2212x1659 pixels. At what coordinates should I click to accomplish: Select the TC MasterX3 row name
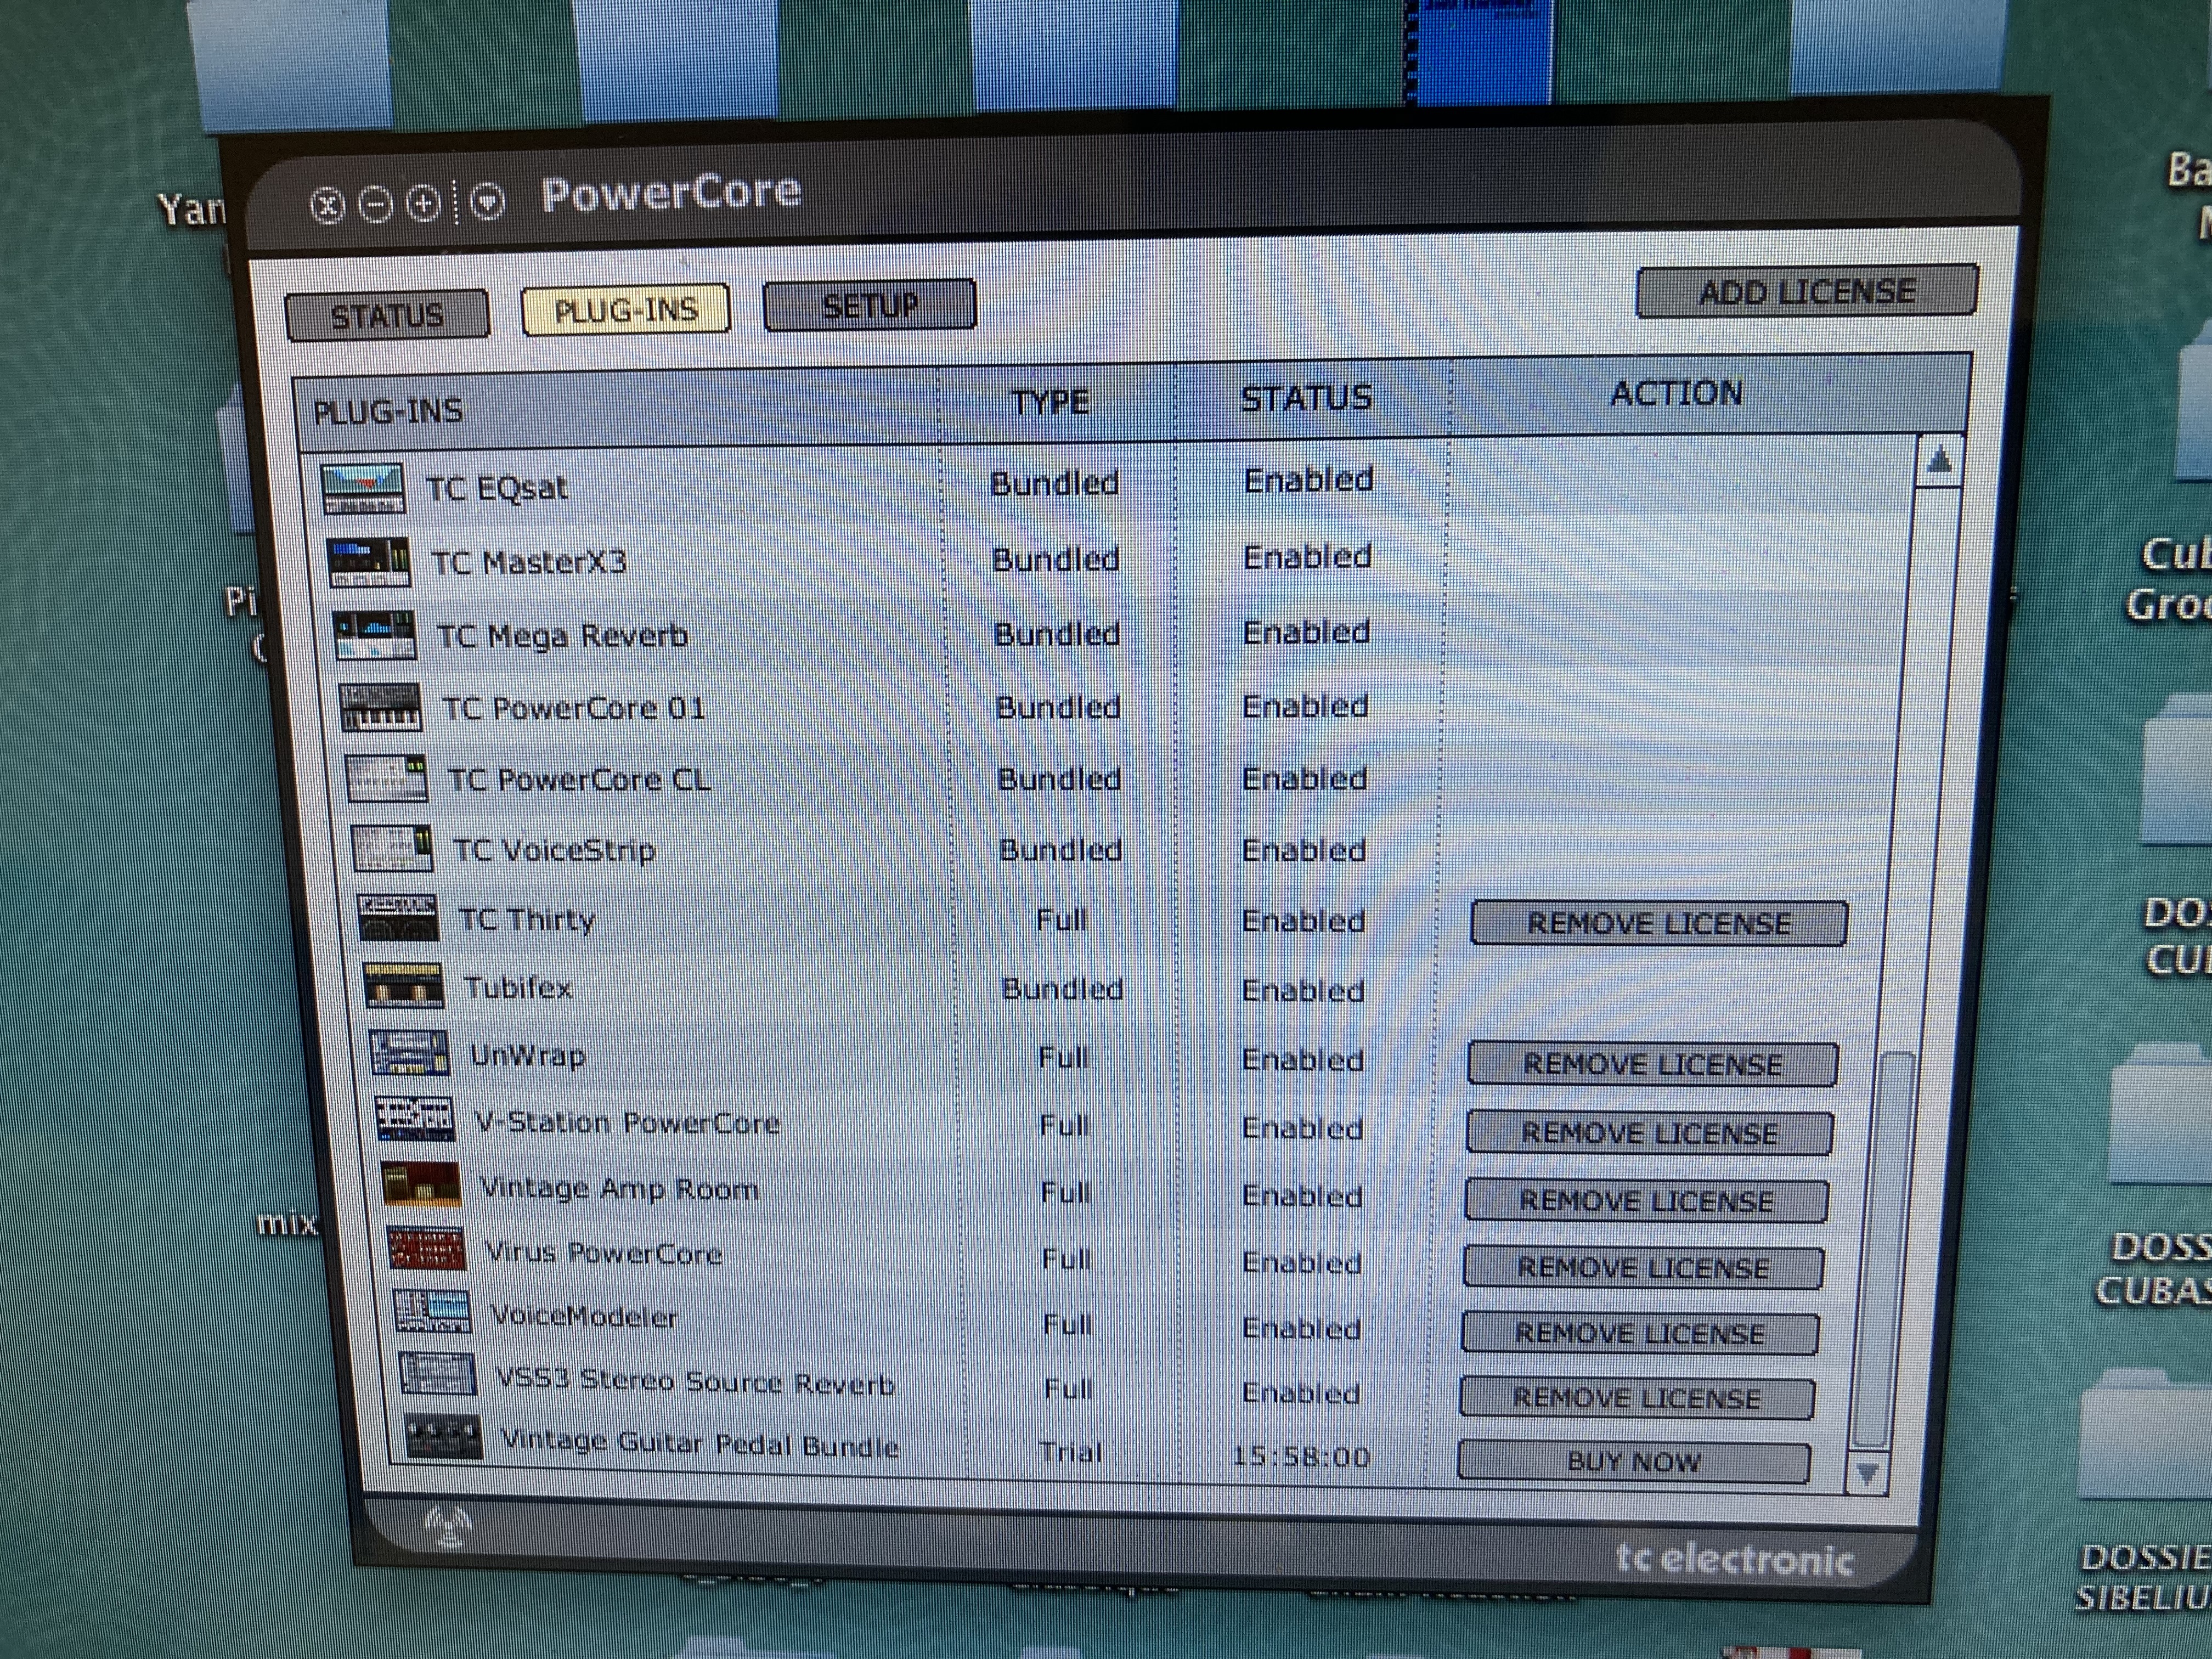click(x=529, y=562)
